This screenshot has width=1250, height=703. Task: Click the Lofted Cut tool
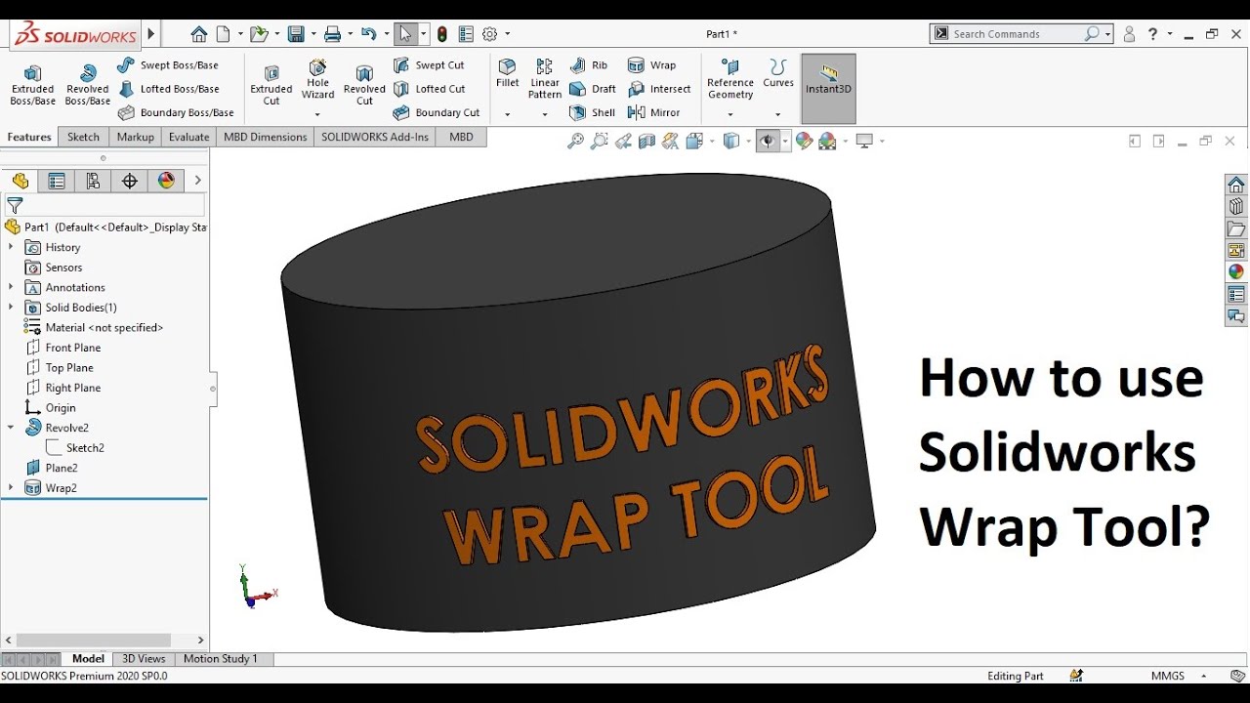[429, 89]
